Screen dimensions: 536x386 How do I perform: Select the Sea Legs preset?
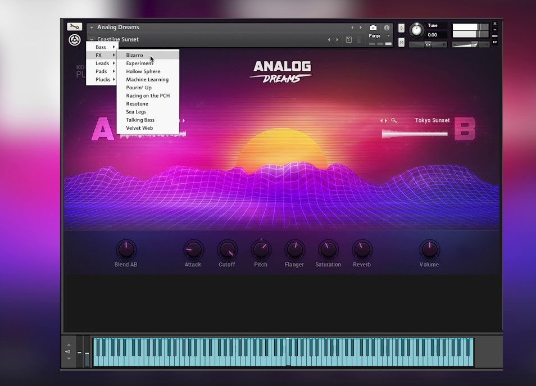(x=148, y=112)
